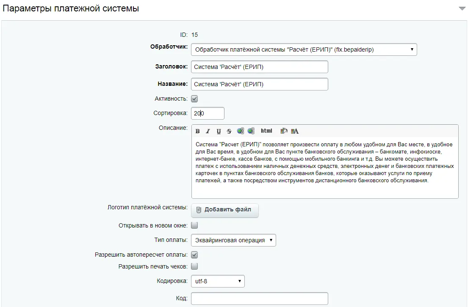468x307 pixels.
Task: Enable Открывать в новом окне checkbox
Action: click(x=194, y=225)
